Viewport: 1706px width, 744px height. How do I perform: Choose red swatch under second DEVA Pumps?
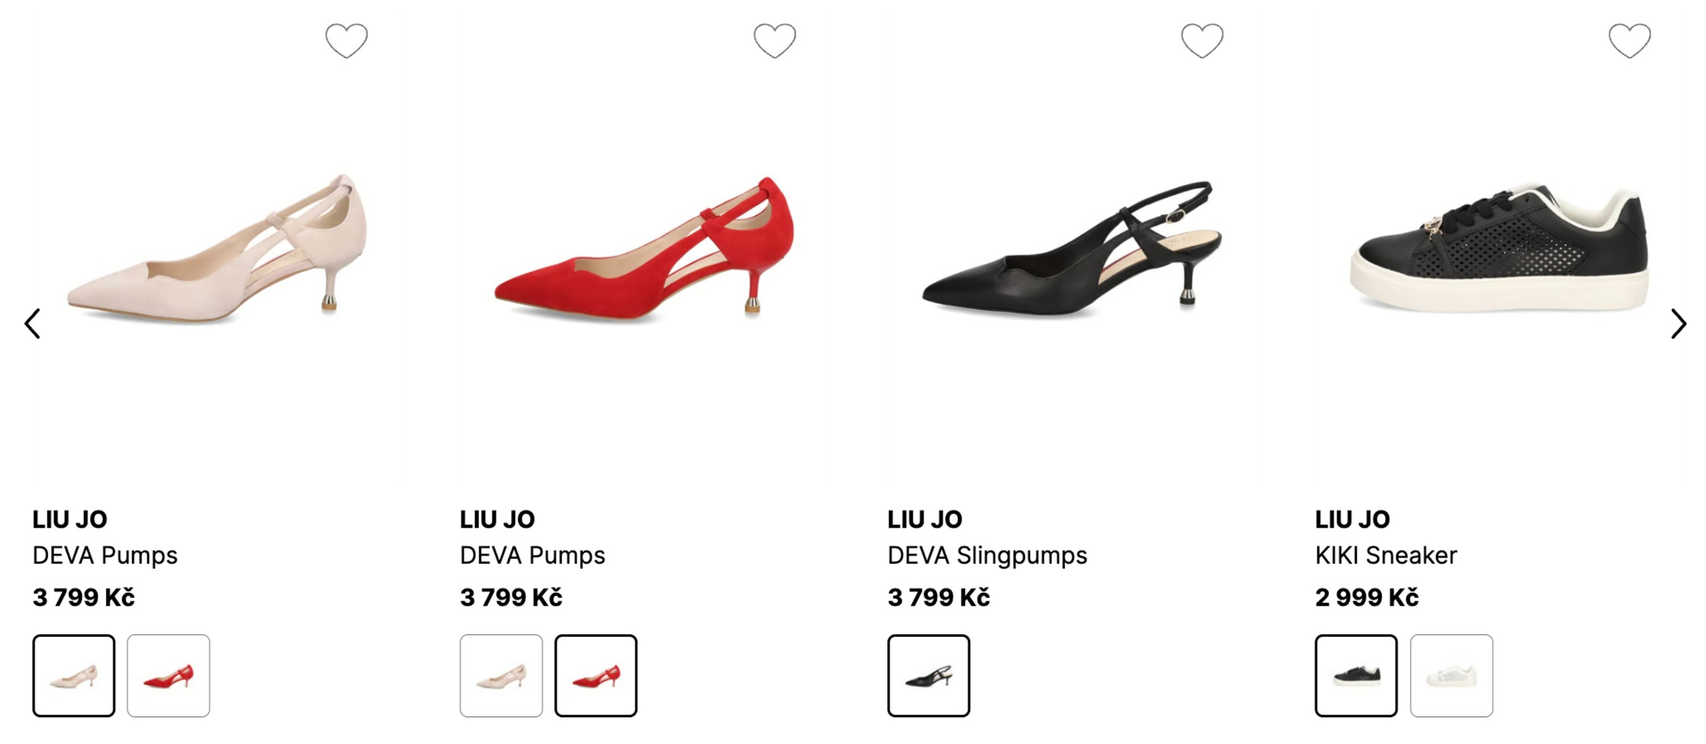pos(596,675)
